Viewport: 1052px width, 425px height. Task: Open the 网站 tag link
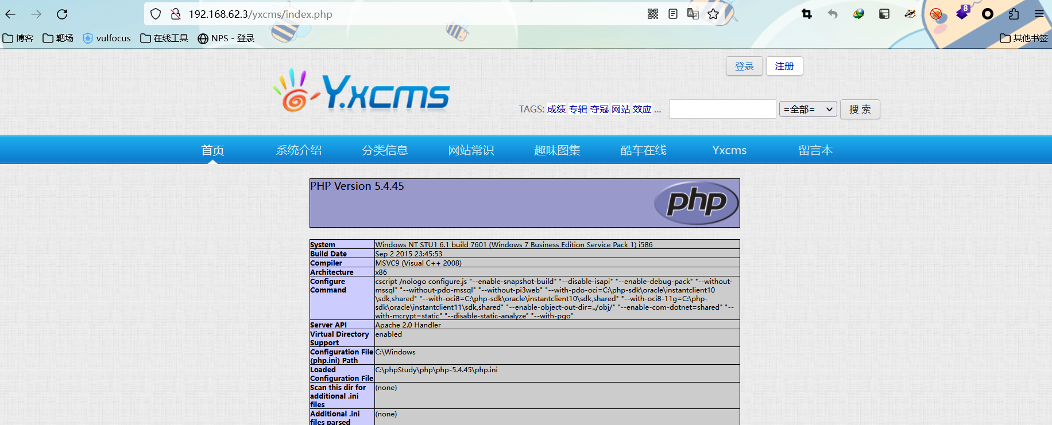621,109
